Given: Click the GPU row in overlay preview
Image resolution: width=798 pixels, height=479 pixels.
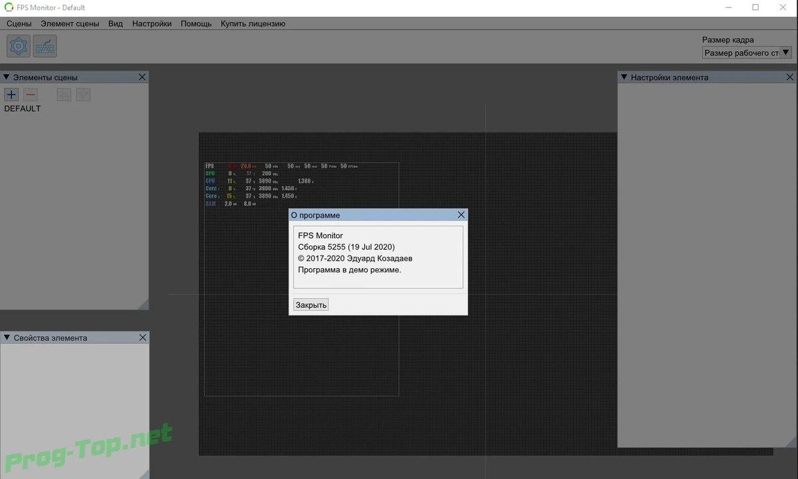Looking at the screenshot, I should coord(241,173).
